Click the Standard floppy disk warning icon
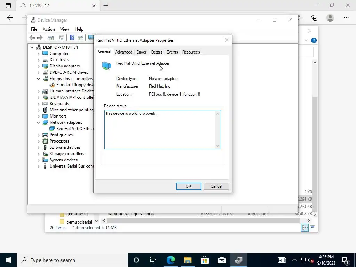The width and height of the screenshot is (356, 267). (x=52, y=85)
